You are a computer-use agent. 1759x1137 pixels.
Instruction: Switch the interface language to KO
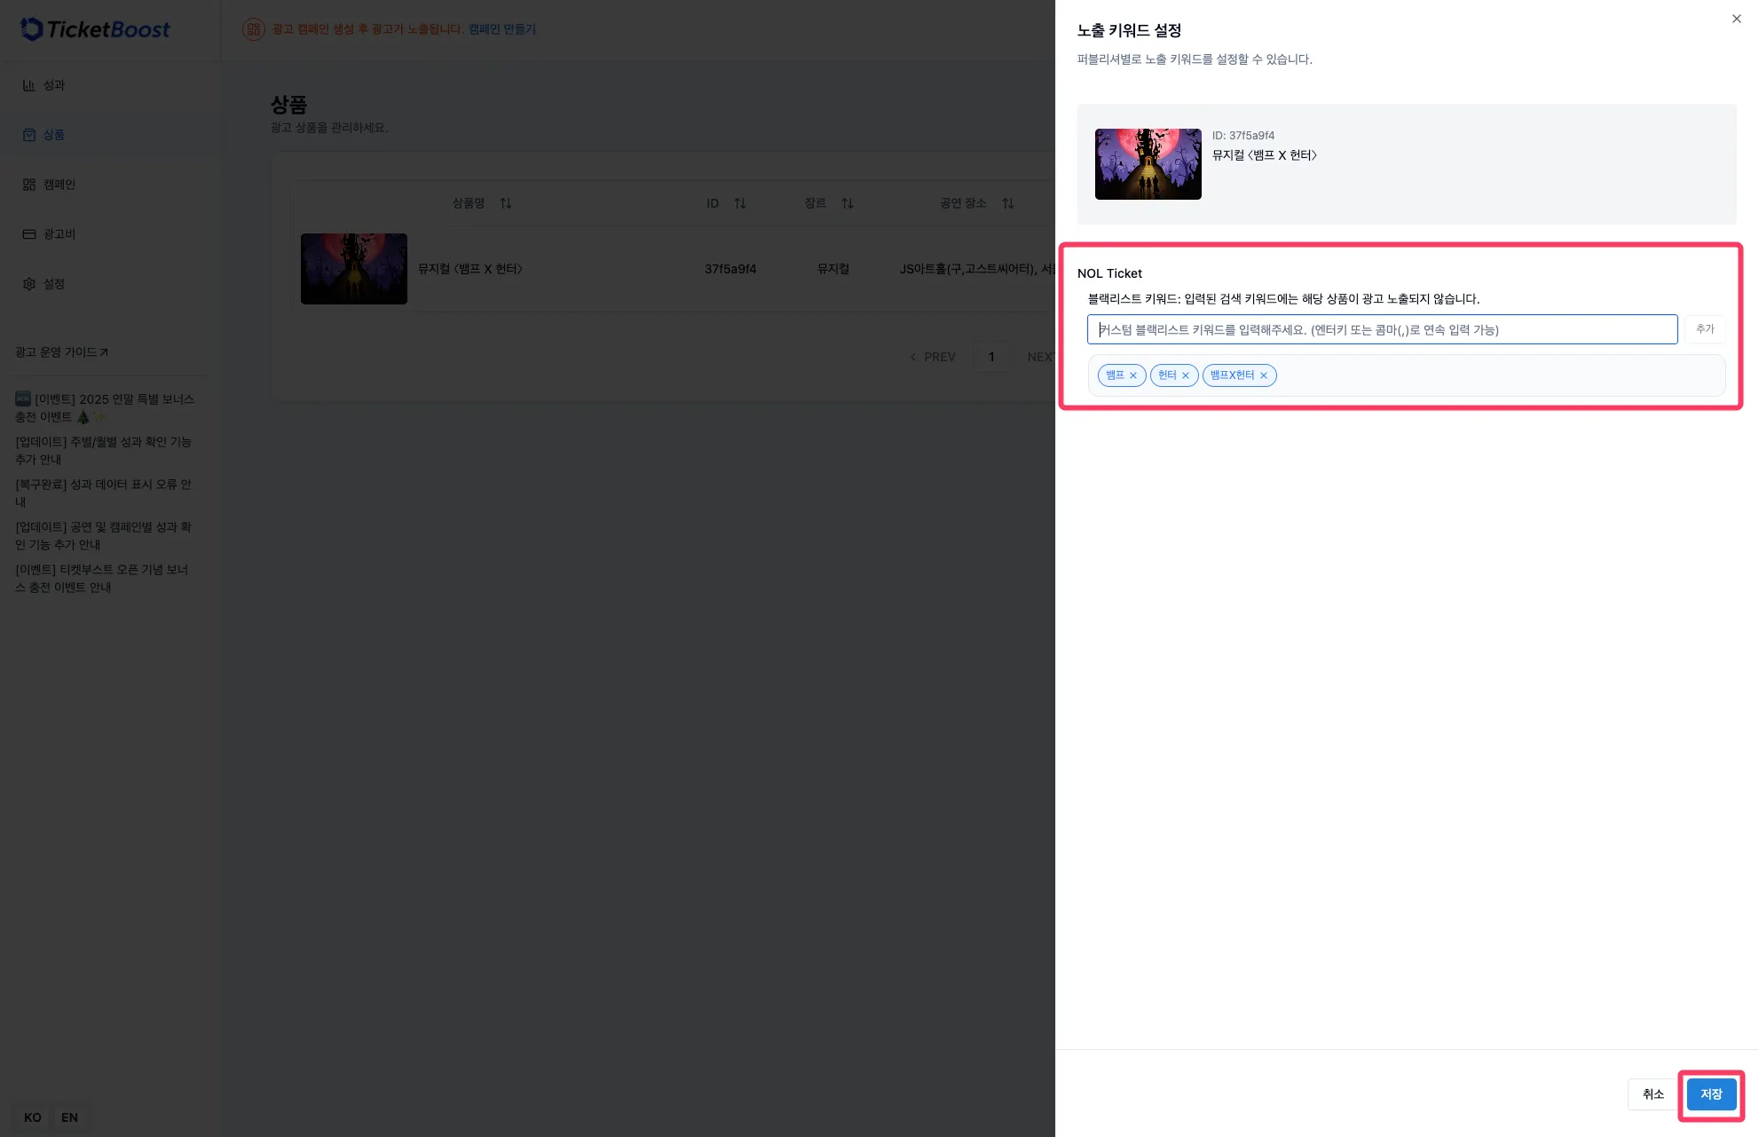click(33, 1117)
